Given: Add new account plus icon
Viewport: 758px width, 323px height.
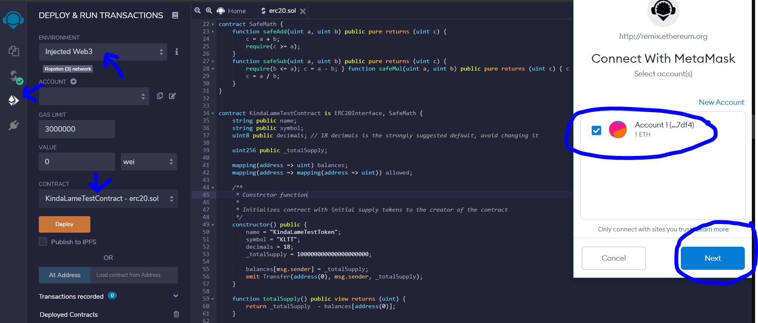Looking at the screenshot, I should (x=73, y=81).
